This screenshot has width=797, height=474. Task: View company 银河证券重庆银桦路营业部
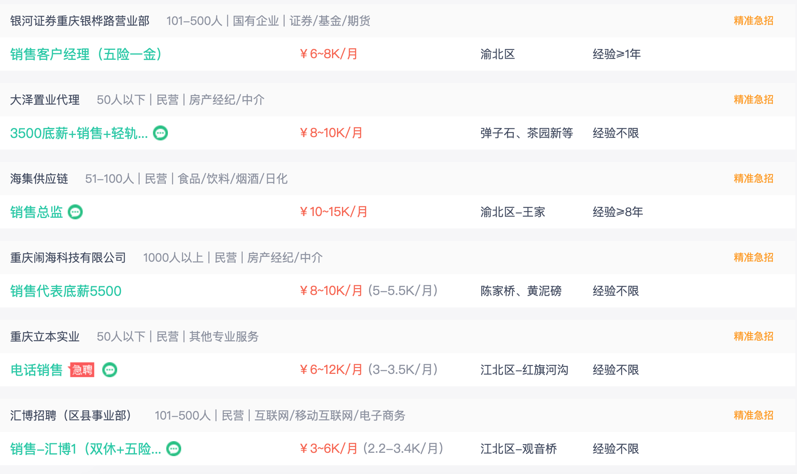80,21
